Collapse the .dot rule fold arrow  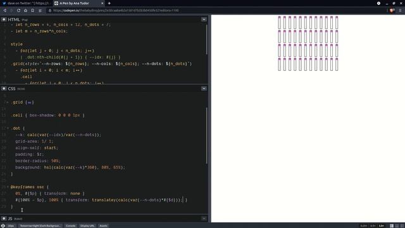8,128
